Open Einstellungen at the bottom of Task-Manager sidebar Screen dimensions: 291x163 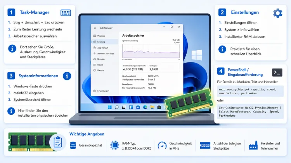click(101, 91)
